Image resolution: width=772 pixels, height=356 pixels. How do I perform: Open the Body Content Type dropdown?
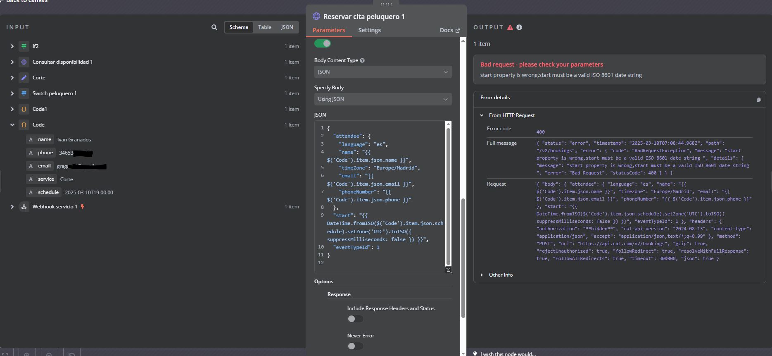pos(383,72)
